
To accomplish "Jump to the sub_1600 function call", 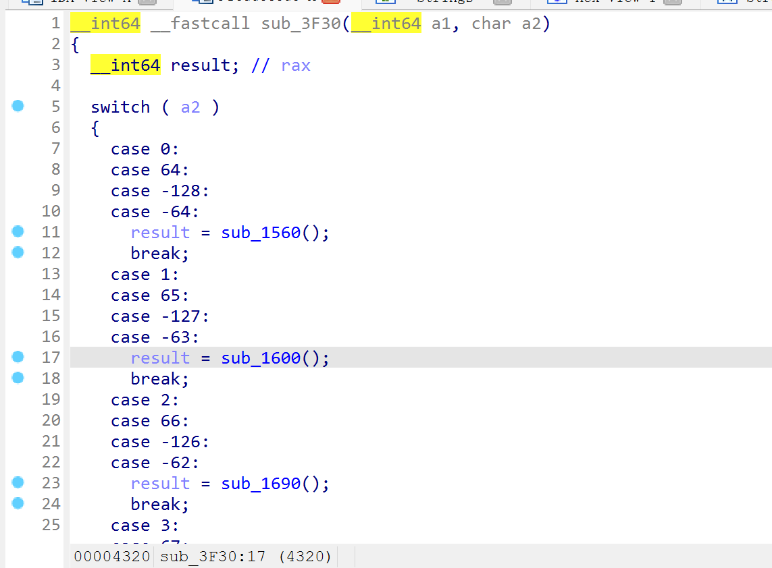I will (x=261, y=358).
